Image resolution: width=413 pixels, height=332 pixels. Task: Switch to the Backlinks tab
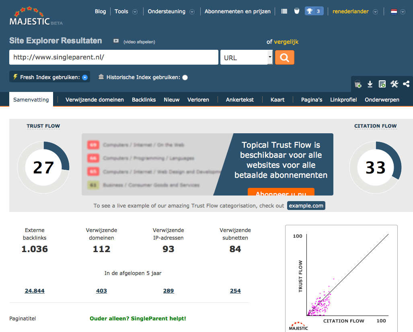144,100
